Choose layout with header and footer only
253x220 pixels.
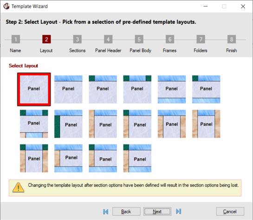click(172, 90)
